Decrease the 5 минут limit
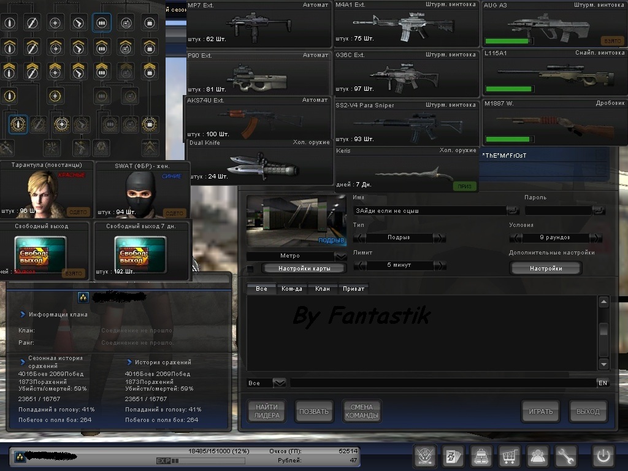Screen dimensions: 628x471 tap(360, 266)
